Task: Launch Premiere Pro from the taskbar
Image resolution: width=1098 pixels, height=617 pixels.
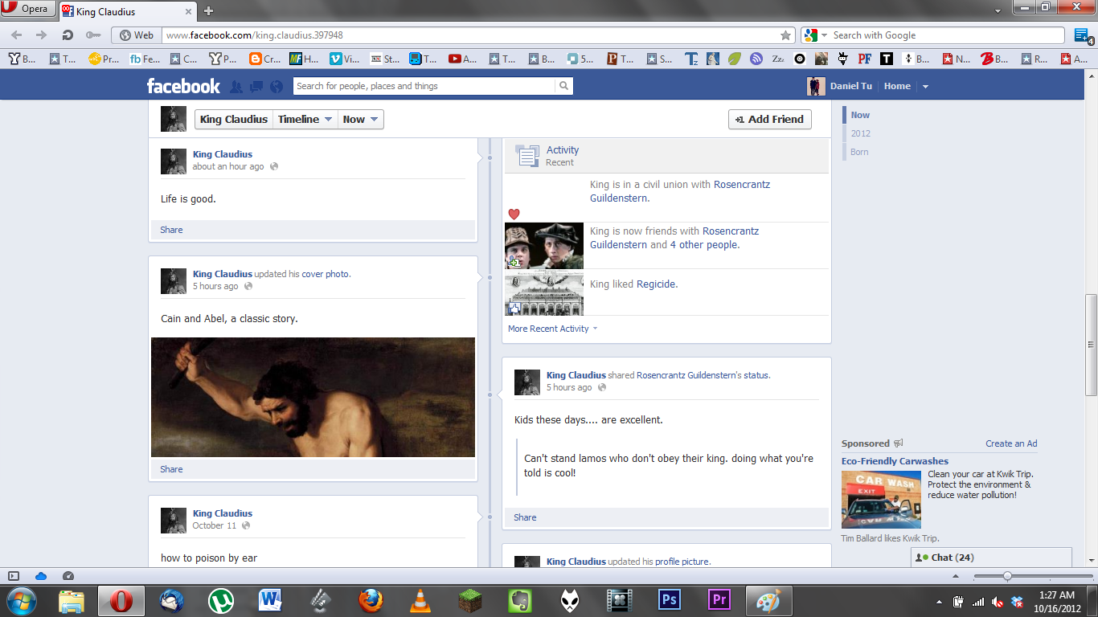Action: point(719,601)
